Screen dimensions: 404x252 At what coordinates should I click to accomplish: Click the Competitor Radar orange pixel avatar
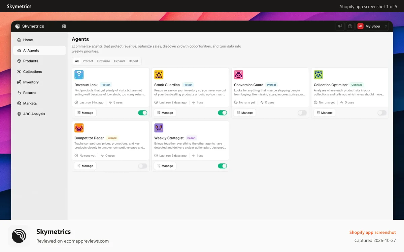coord(79,128)
